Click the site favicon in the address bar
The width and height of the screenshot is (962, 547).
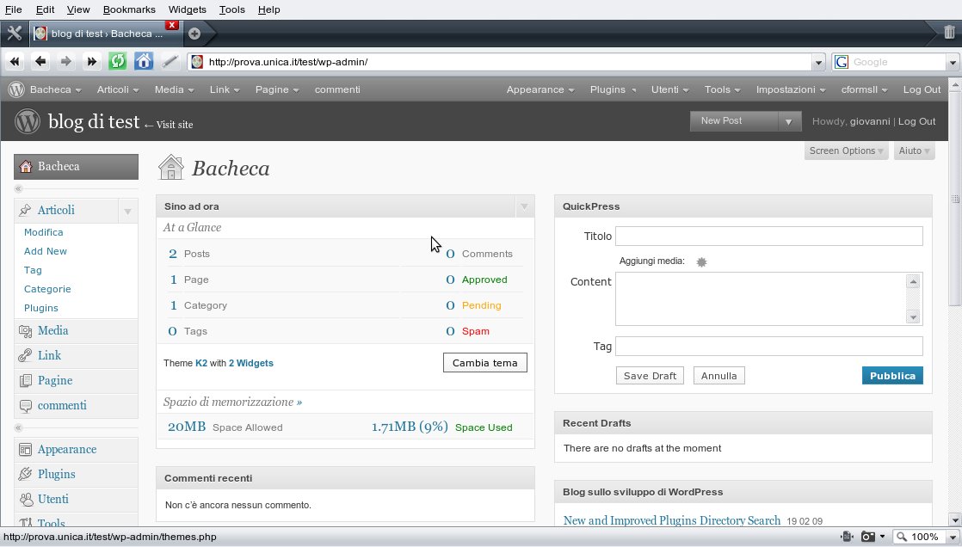point(197,62)
